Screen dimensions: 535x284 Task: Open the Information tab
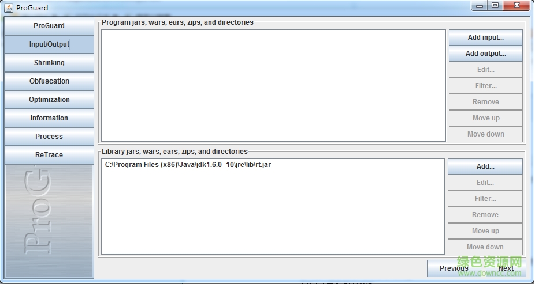click(49, 118)
